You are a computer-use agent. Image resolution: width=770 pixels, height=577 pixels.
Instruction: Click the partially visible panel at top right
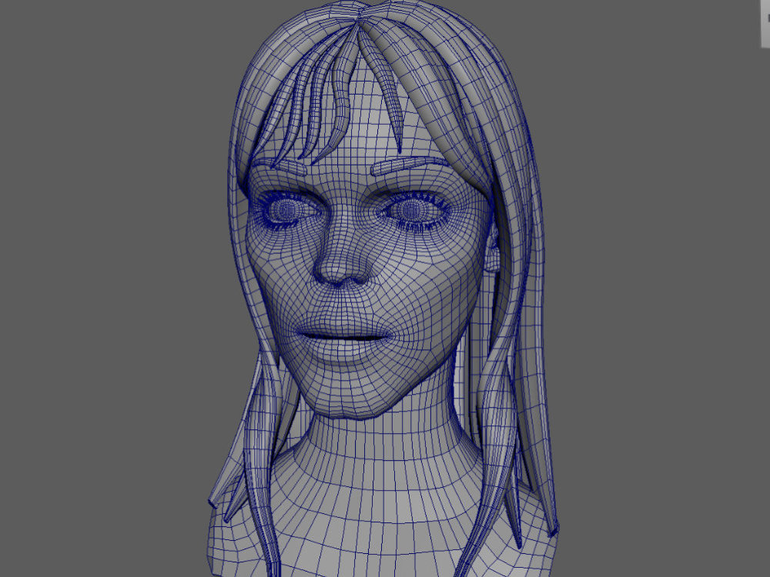(764, 31)
